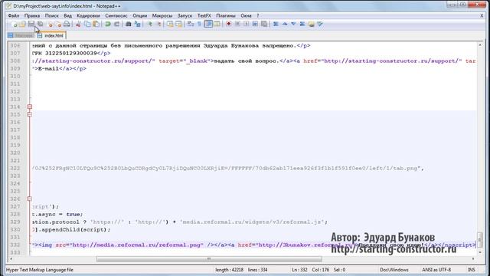Click the green Undo arrow icon

(108, 24)
